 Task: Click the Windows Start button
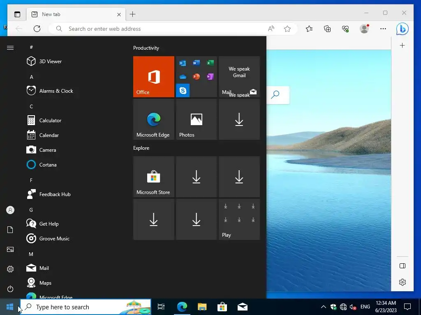click(x=10, y=307)
